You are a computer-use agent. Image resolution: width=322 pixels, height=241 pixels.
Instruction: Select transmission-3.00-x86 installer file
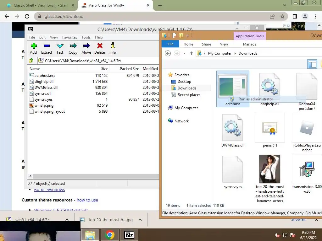tap(307, 174)
